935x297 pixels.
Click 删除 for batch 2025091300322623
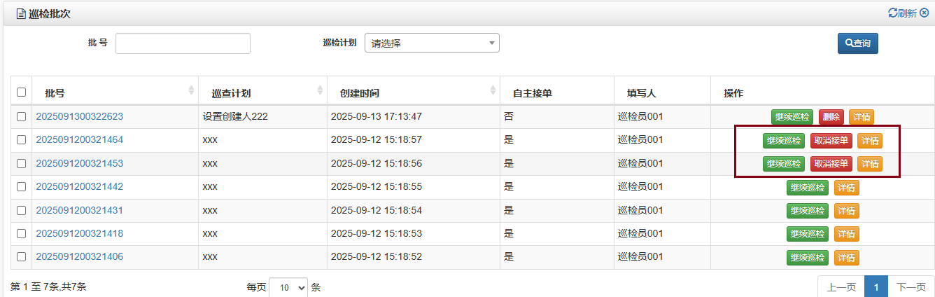(831, 117)
